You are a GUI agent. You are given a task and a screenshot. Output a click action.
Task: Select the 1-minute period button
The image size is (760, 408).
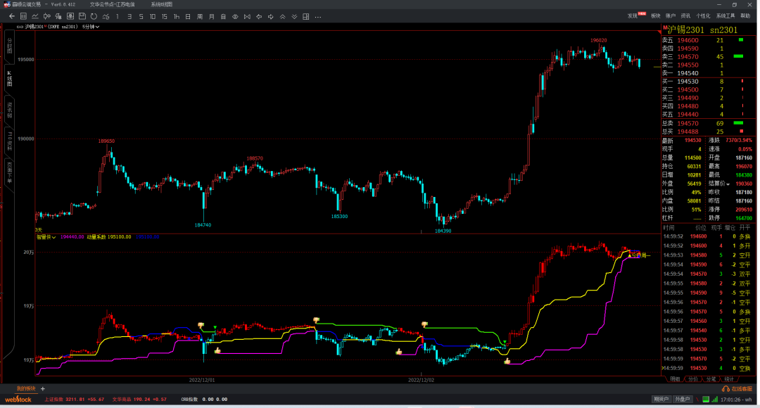(x=118, y=16)
